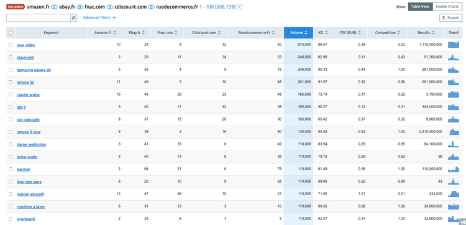Viewport: 466px width, 225px height.
Task: Click the search magnifier icon
Action: [x=74, y=18]
